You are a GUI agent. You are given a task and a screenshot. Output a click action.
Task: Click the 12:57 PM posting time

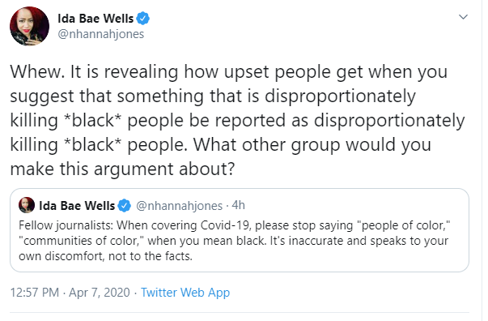coord(35,293)
